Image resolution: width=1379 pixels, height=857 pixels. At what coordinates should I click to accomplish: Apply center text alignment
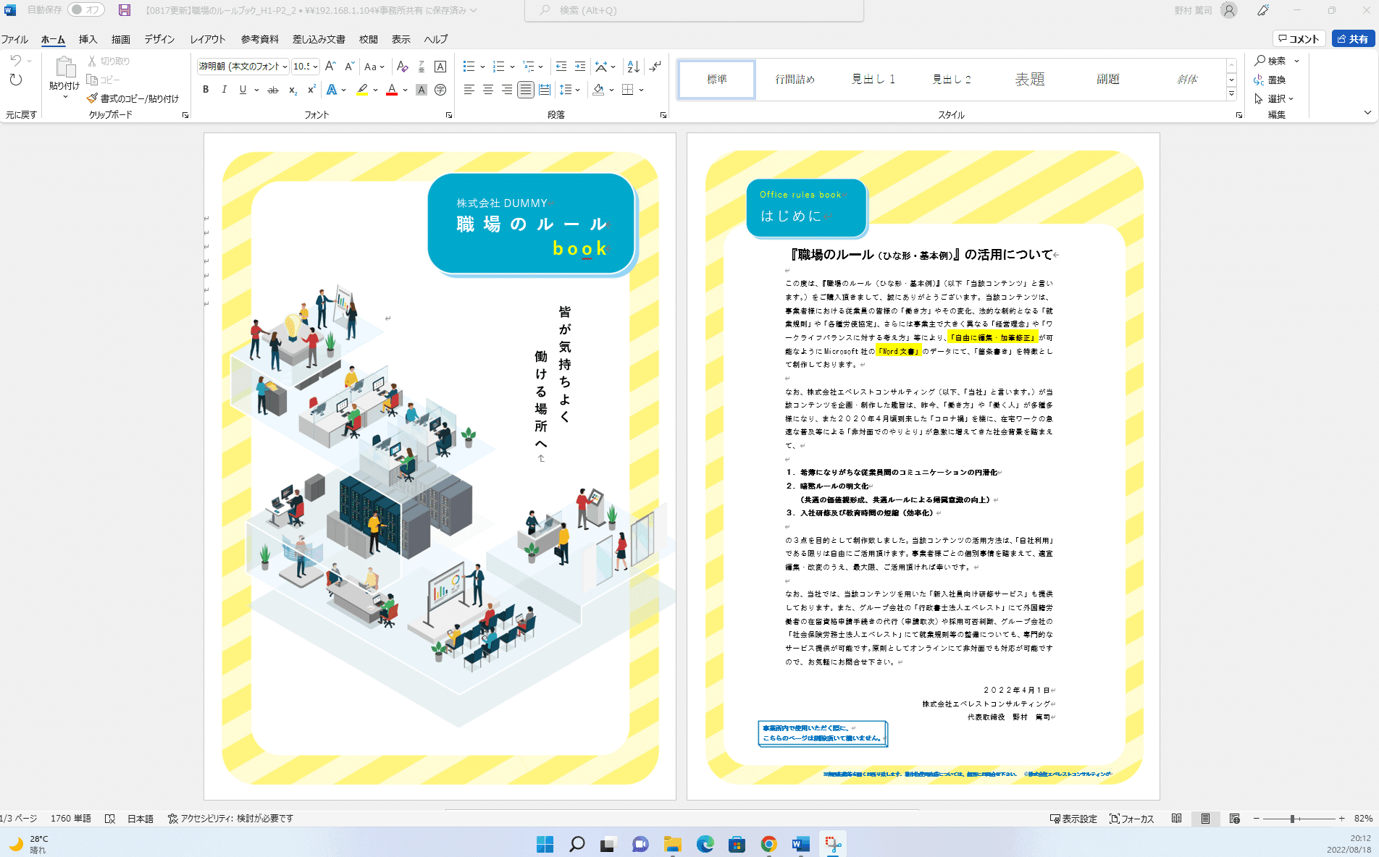click(x=488, y=90)
